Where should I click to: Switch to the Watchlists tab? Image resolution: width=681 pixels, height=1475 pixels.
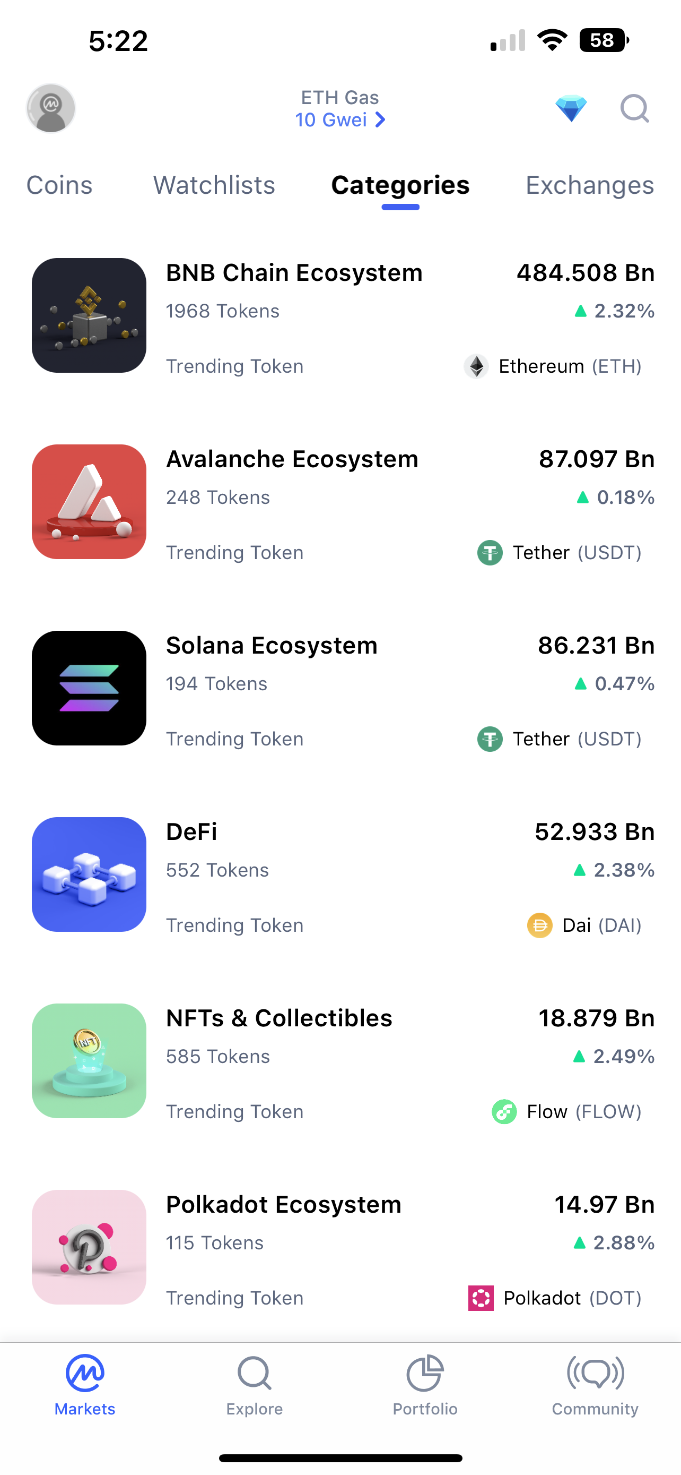pyautogui.click(x=214, y=185)
